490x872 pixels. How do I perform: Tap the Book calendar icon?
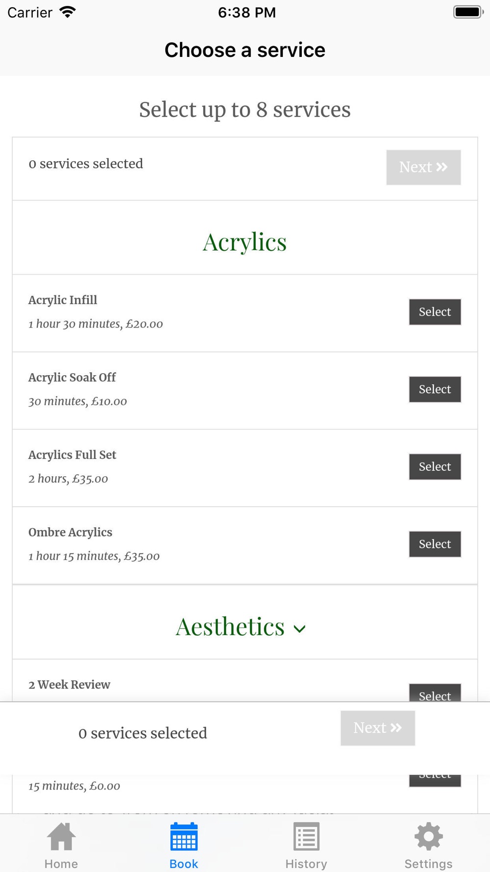pyautogui.click(x=184, y=837)
